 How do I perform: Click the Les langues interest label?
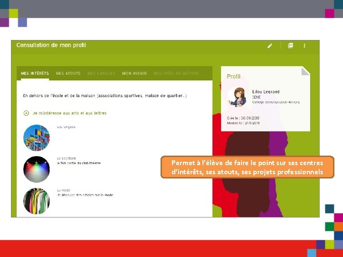coord(66,127)
